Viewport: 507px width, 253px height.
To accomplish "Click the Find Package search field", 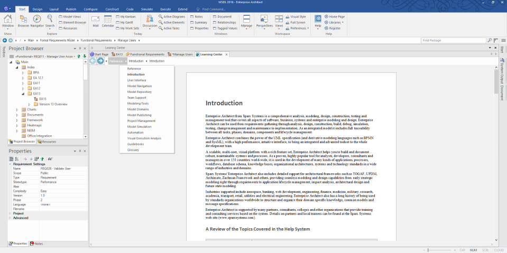I will tap(453, 40).
